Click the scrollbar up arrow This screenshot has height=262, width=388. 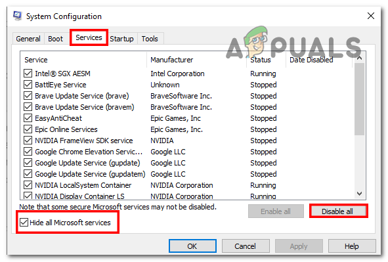click(360, 58)
